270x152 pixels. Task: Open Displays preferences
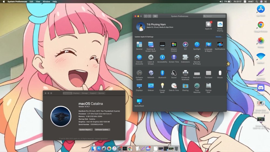(x=139, y=87)
